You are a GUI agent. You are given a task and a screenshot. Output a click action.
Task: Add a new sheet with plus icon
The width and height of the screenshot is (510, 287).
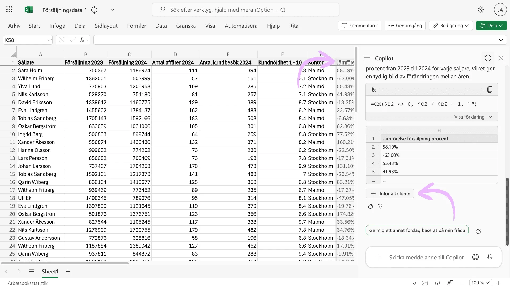[68, 271]
